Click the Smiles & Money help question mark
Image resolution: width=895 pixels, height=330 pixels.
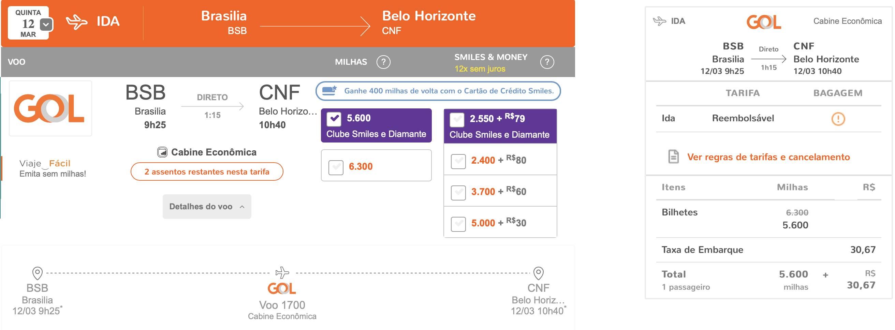point(547,62)
